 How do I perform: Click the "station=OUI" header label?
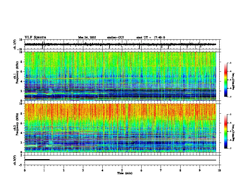pyautogui.click(x=115, y=37)
